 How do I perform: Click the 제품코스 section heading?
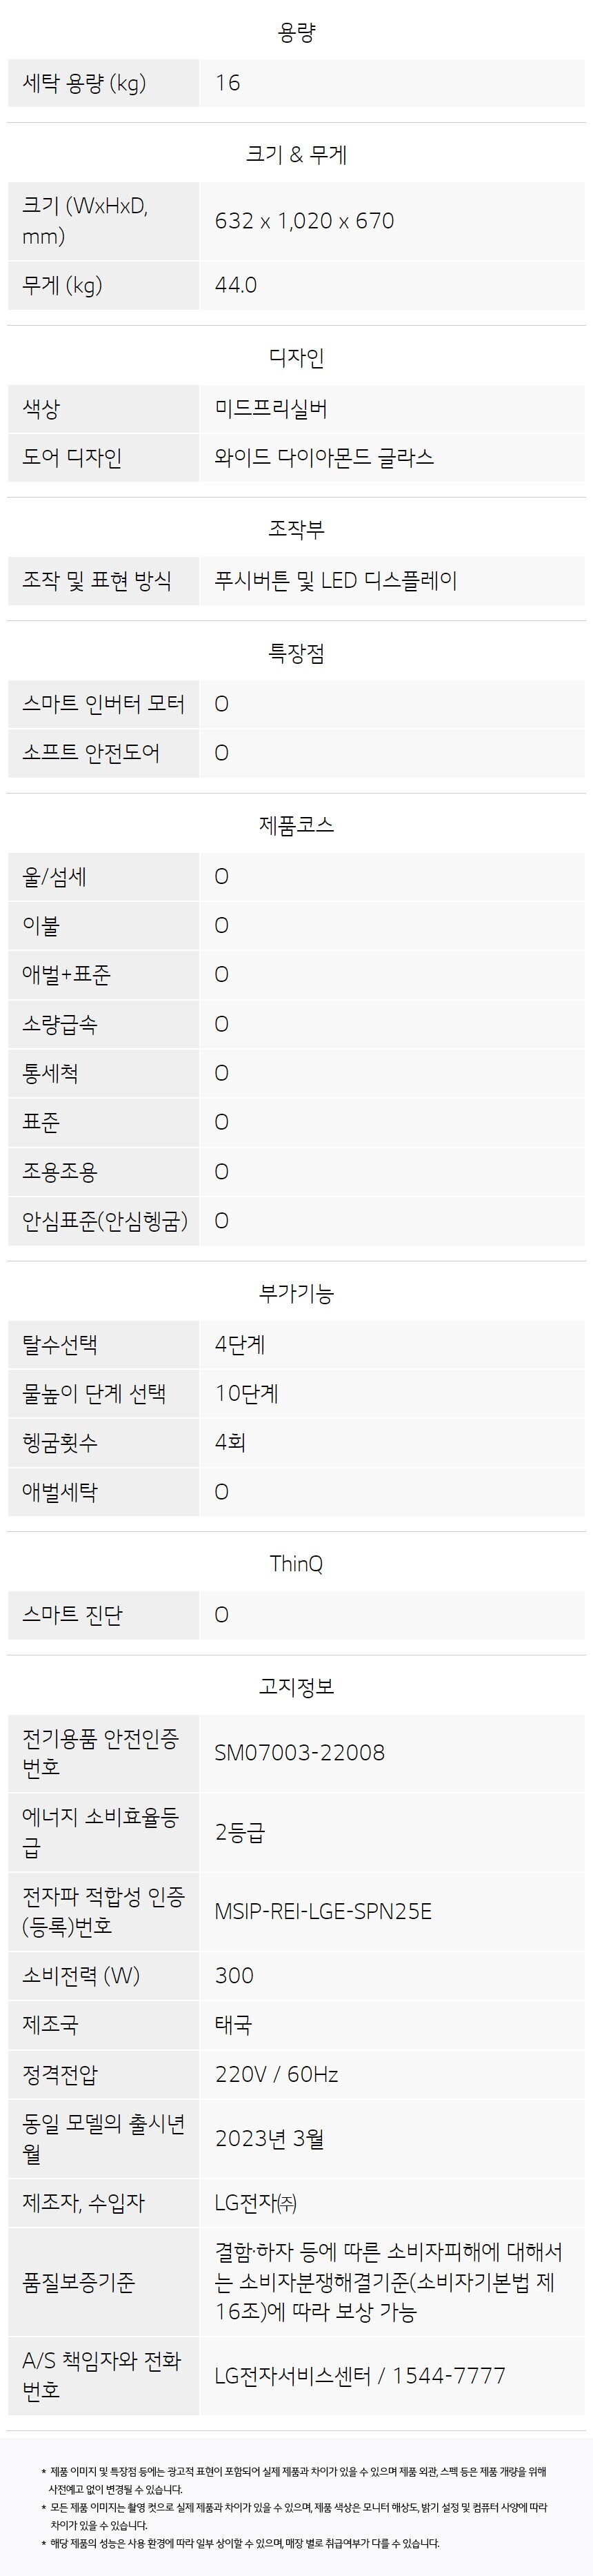[296, 825]
